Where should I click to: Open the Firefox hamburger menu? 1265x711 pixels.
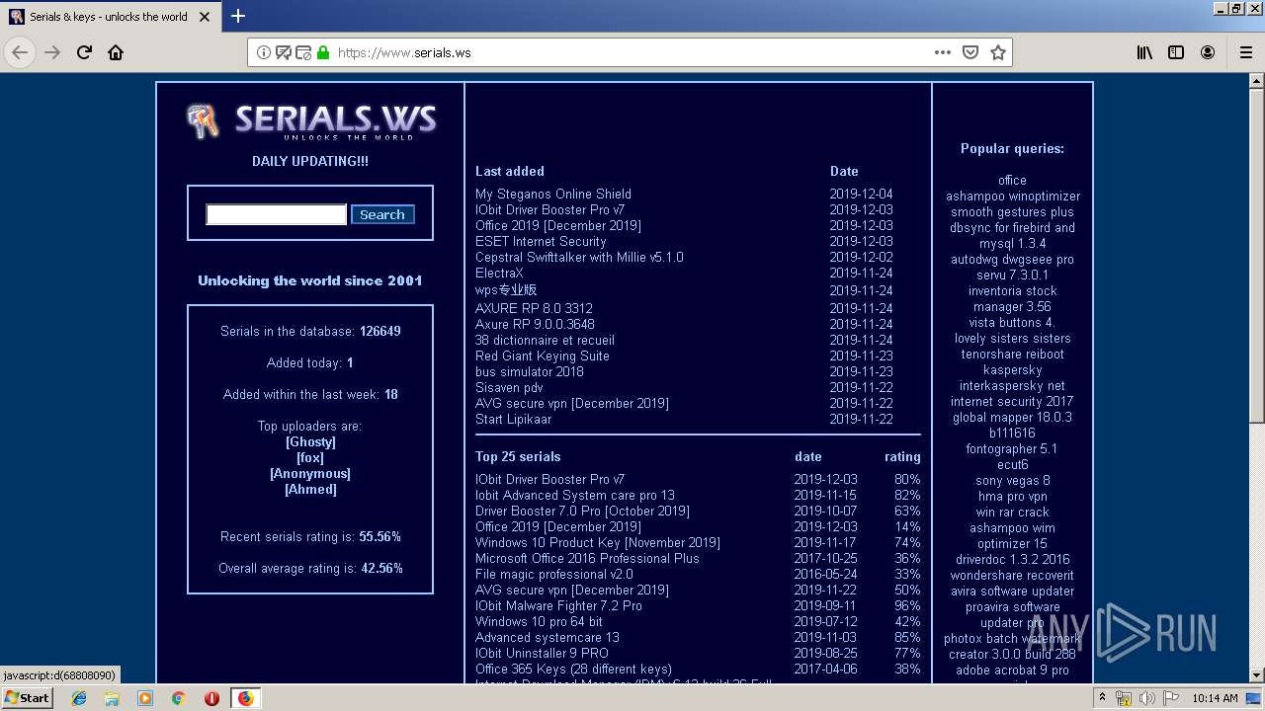point(1245,52)
